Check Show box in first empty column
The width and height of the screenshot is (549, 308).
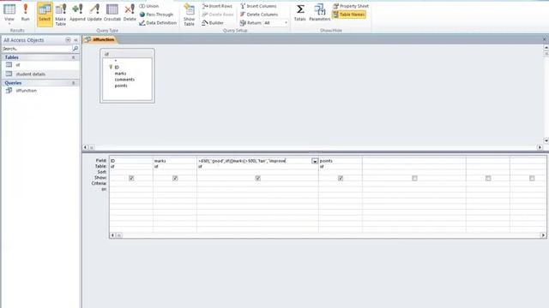coord(414,178)
